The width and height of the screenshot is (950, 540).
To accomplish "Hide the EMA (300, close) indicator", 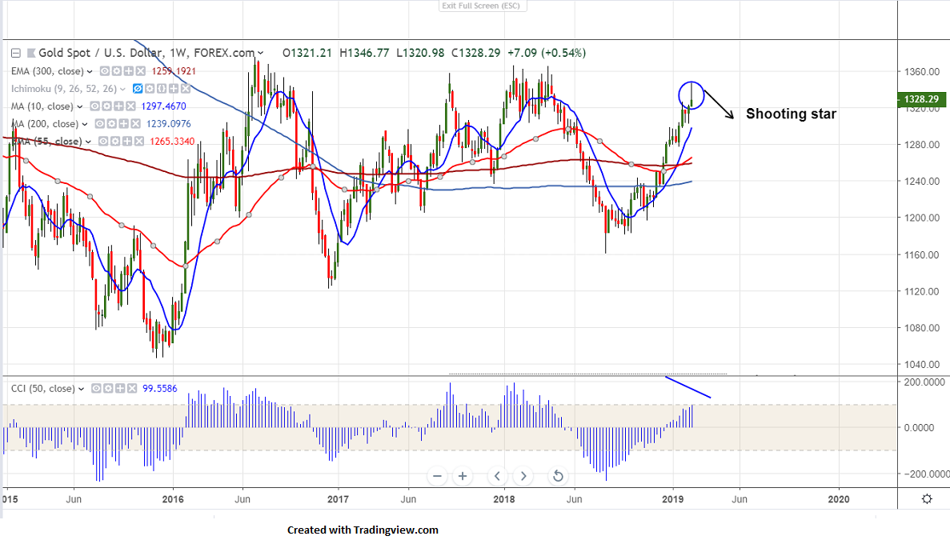I will (105, 71).
